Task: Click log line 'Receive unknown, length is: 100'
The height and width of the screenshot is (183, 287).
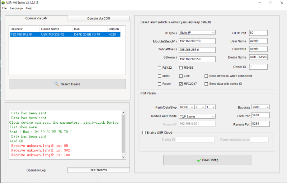Action: tap(41, 155)
